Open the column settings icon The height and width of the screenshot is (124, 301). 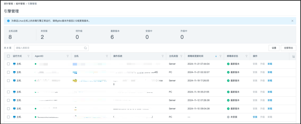[293, 56]
